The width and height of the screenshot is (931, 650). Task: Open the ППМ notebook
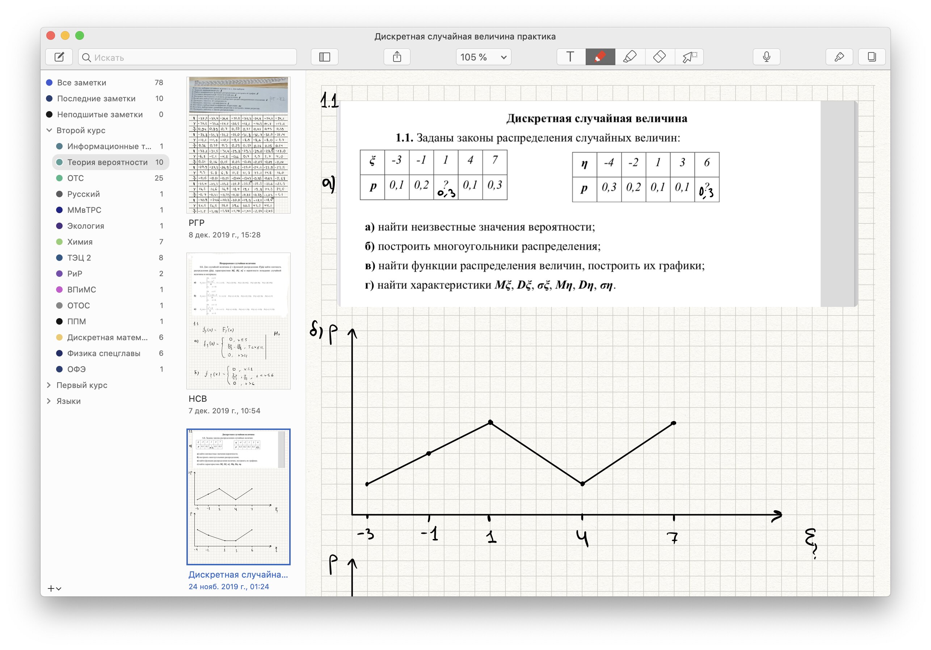(110, 321)
